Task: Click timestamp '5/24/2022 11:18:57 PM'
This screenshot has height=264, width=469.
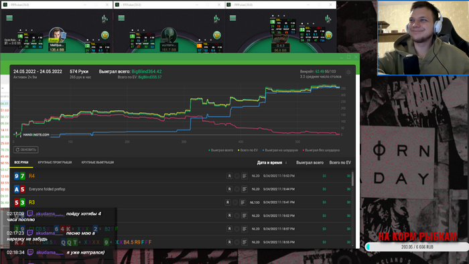Action: 279,229
